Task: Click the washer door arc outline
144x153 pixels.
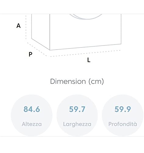Action: tap(86, 17)
